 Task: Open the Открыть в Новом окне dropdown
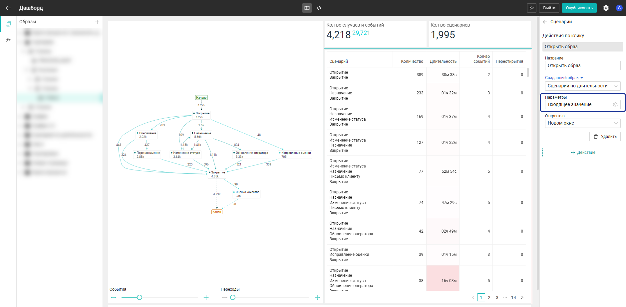[583, 123]
